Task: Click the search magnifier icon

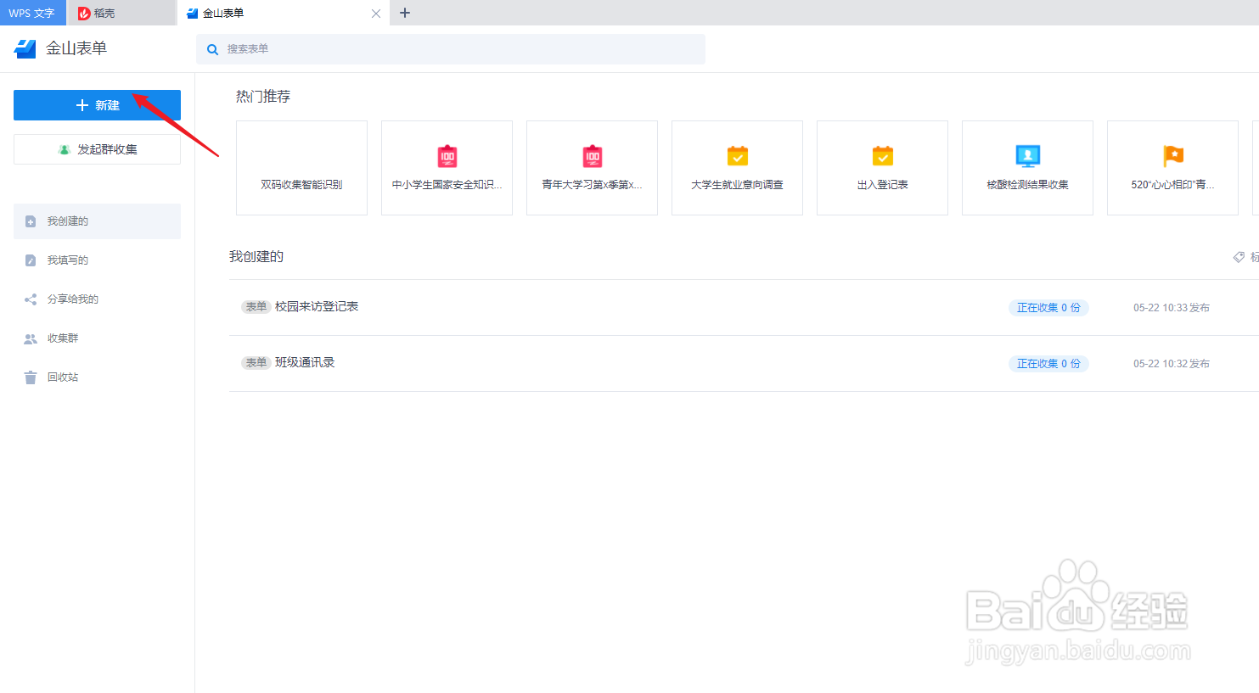Action: (x=213, y=49)
